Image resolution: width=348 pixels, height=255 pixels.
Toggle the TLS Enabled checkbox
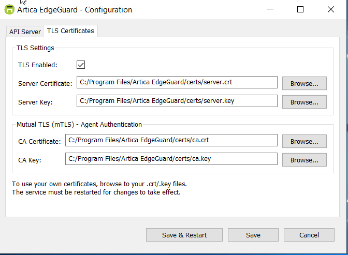pos(81,65)
